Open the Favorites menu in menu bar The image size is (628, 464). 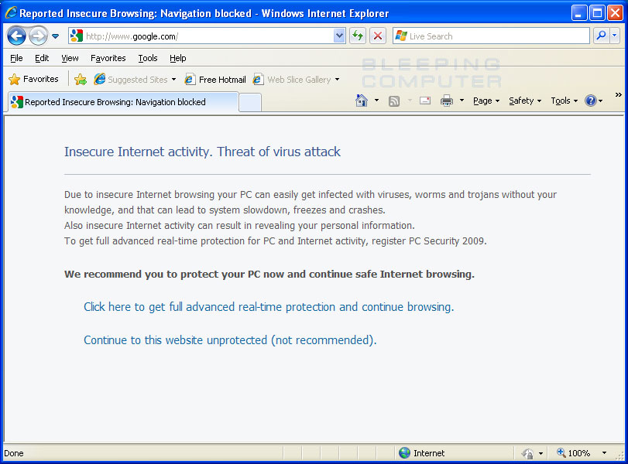point(108,59)
